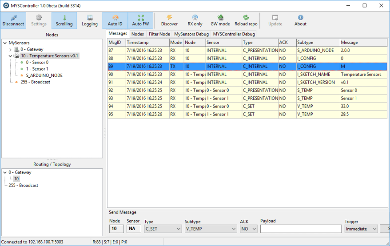Toggle the Scrolling button off

coord(64,20)
